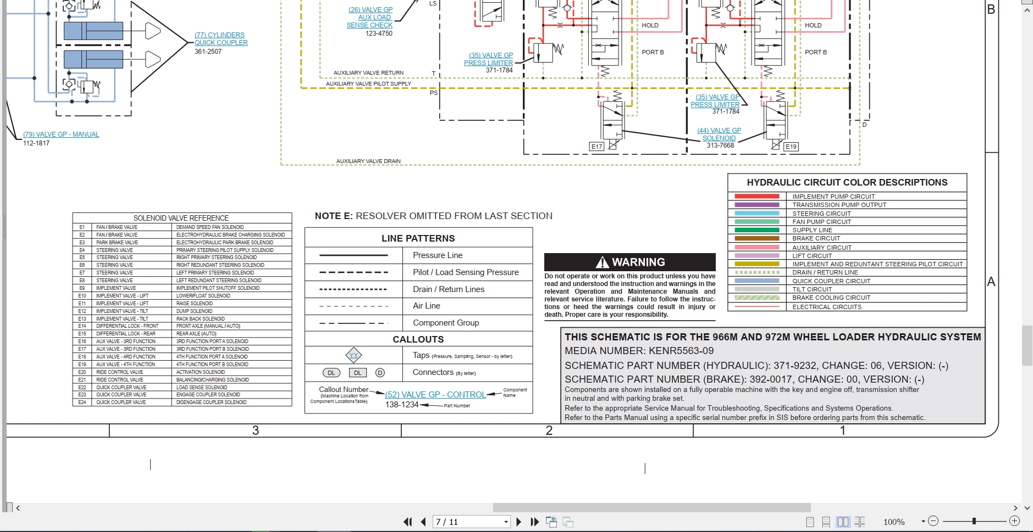This screenshot has width=1033, height=532.
Task: Select continuous facing pages view
Action: pos(860,522)
